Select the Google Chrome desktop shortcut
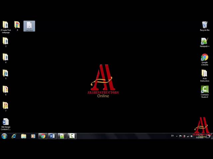 click(205, 60)
